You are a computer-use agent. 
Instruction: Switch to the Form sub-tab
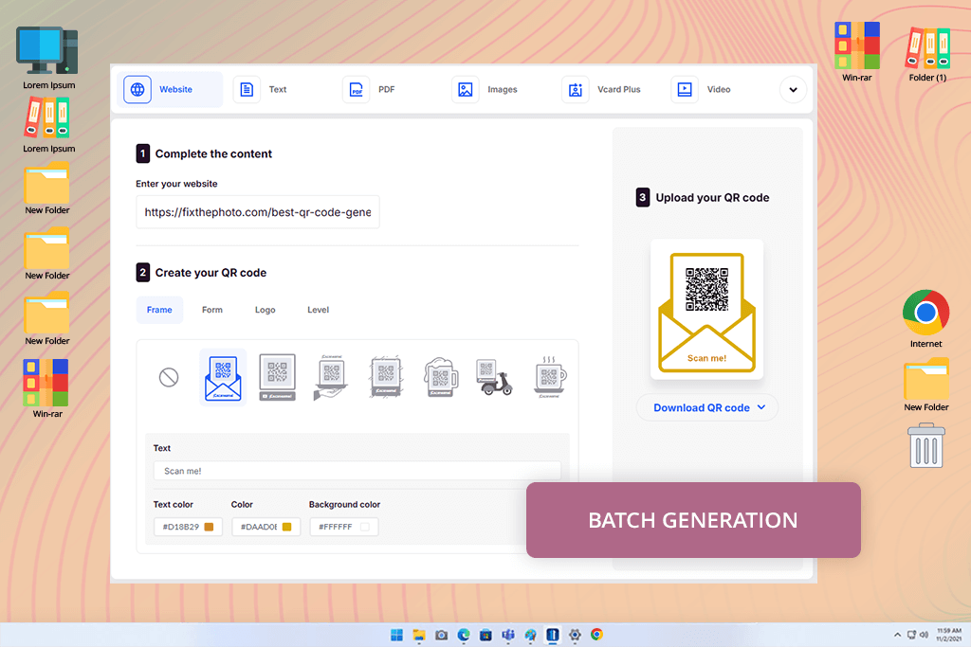tap(211, 310)
